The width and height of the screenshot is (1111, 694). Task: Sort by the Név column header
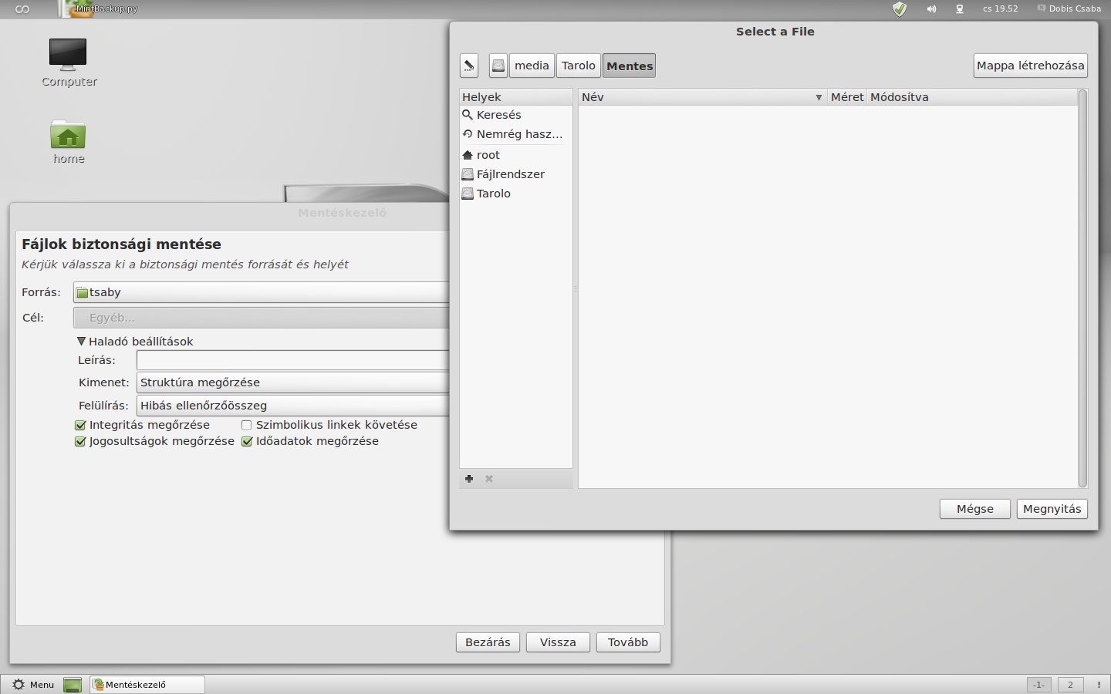(x=702, y=97)
